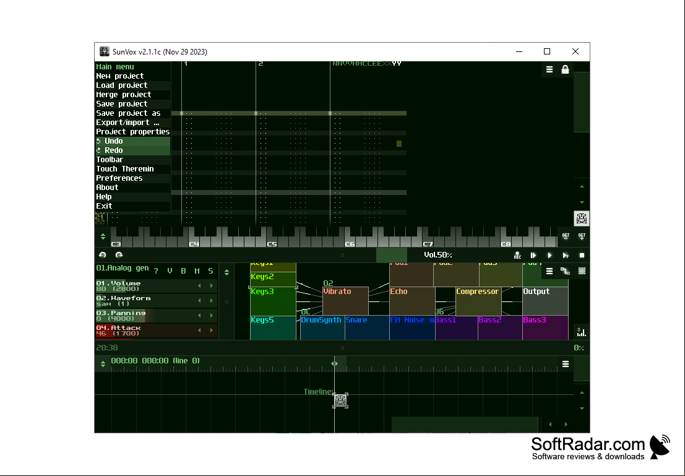This screenshot has width=685, height=476.
Task: Choose Save project from Main menu
Action: click(x=133, y=104)
